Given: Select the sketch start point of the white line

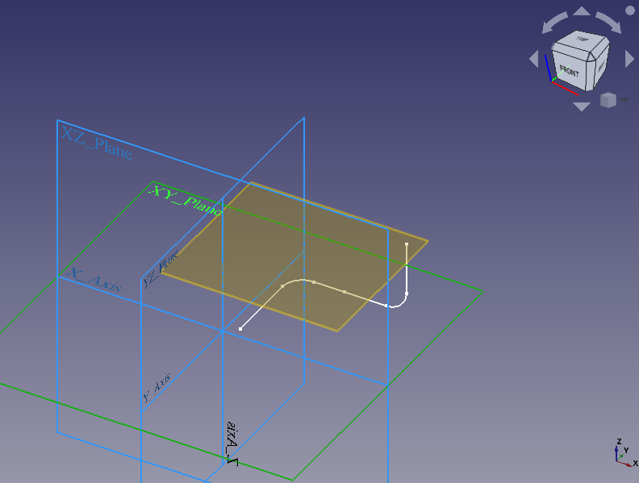Looking at the screenshot, I should [x=240, y=329].
